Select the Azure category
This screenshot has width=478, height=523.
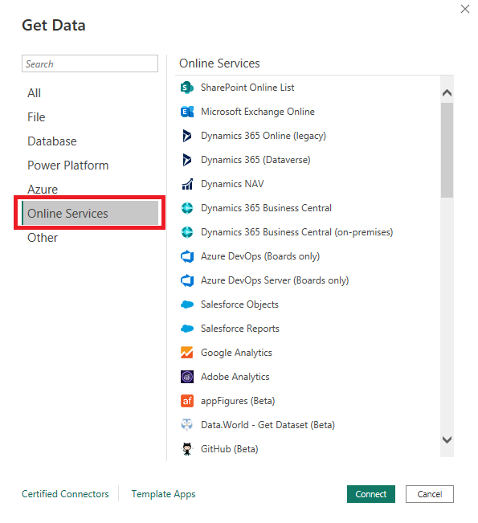click(x=43, y=190)
